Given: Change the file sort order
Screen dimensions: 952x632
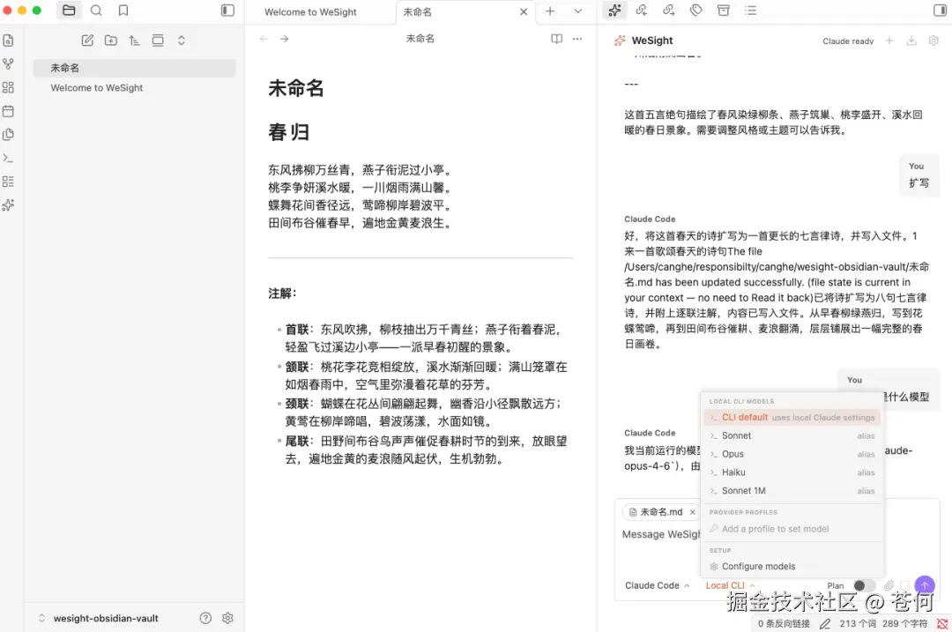Looking at the screenshot, I should coord(134,41).
